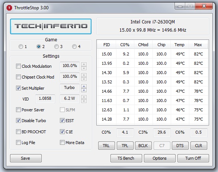Click the C0% cell showing 5.9
This screenshot has width=218, height=172.
tap(126, 73)
